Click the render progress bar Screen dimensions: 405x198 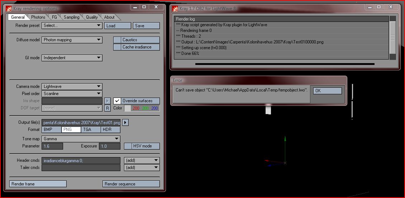pyautogui.click(x=285, y=64)
